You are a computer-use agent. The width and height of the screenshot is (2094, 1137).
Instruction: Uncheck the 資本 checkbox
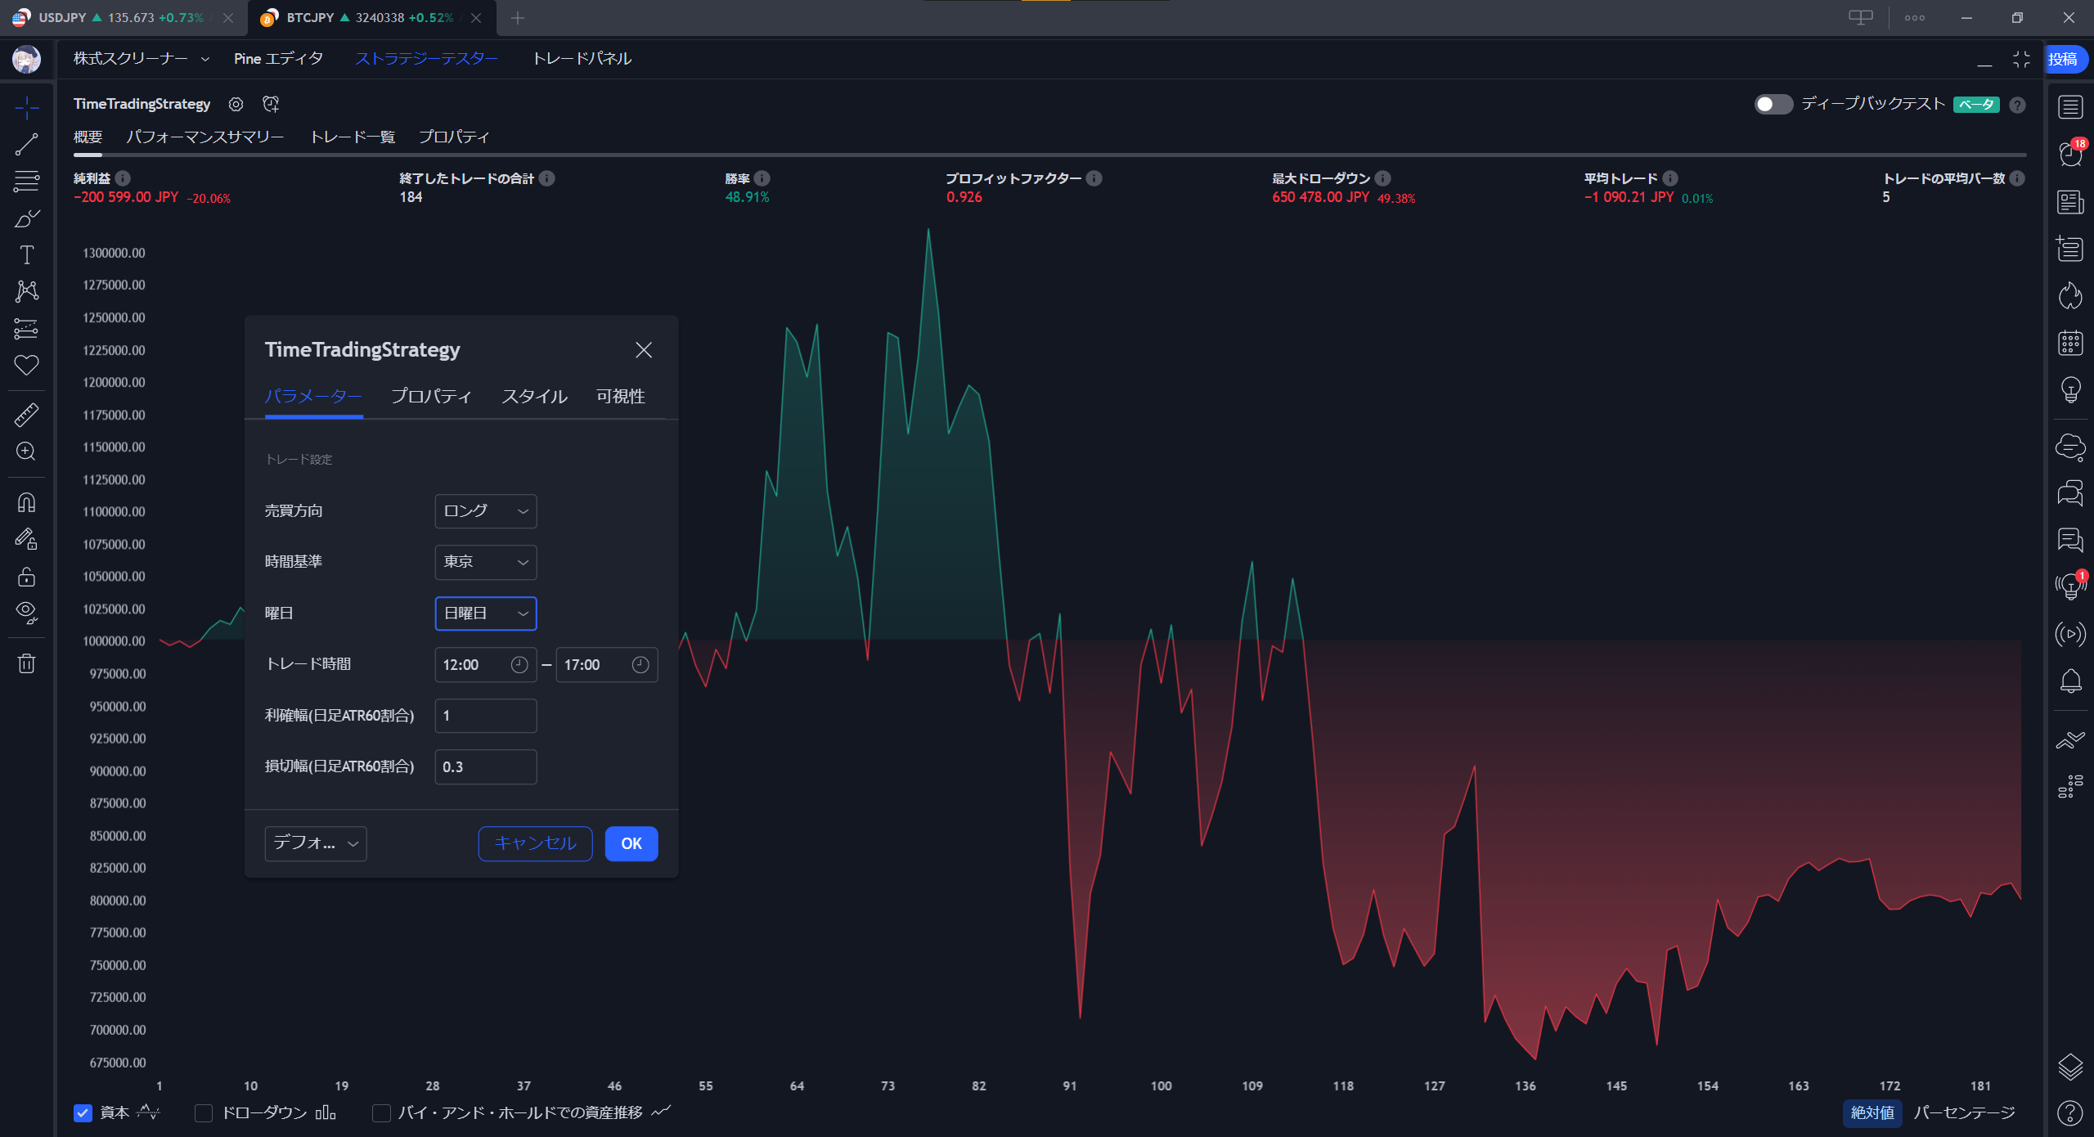83,1112
